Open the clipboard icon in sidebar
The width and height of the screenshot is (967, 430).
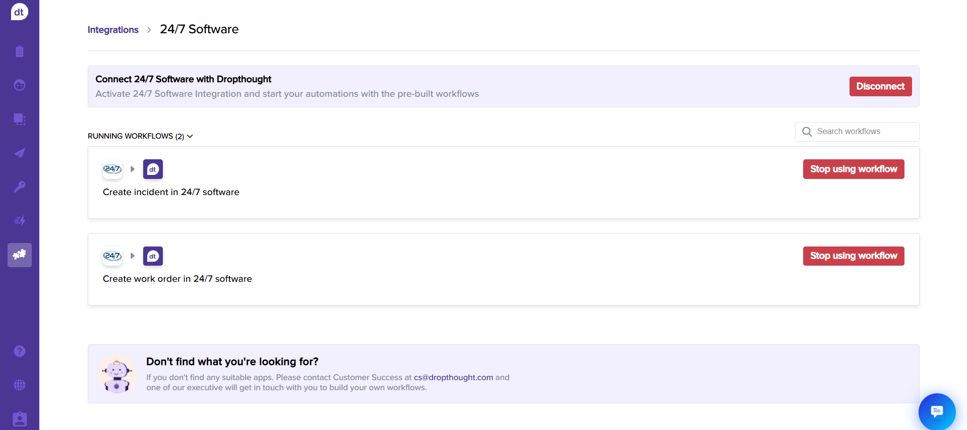[19, 51]
